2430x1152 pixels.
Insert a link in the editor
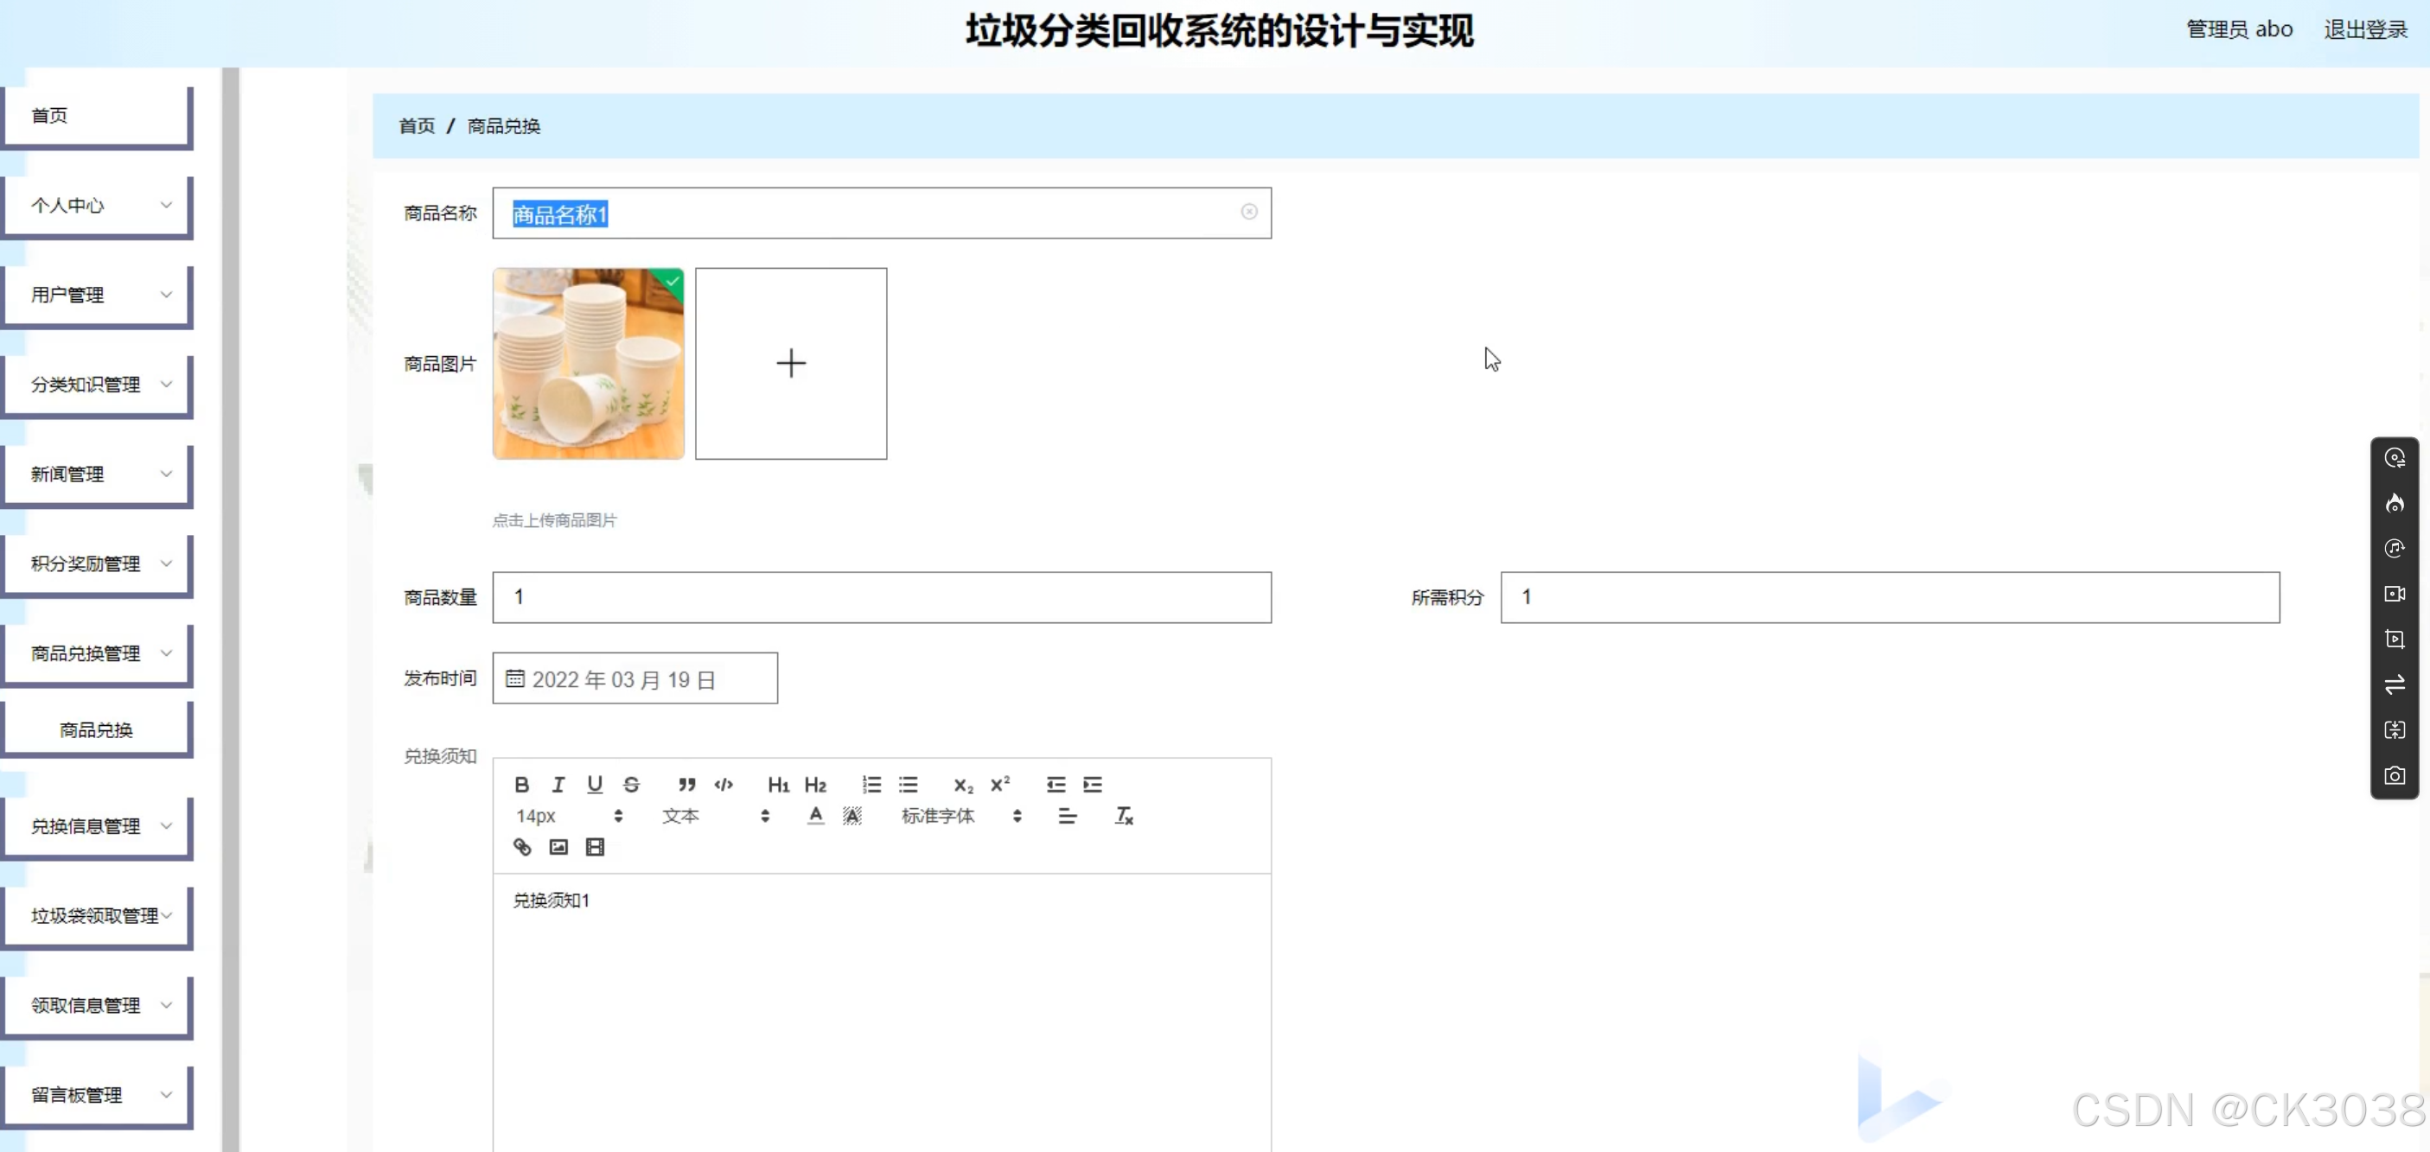[x=521, y=847]
